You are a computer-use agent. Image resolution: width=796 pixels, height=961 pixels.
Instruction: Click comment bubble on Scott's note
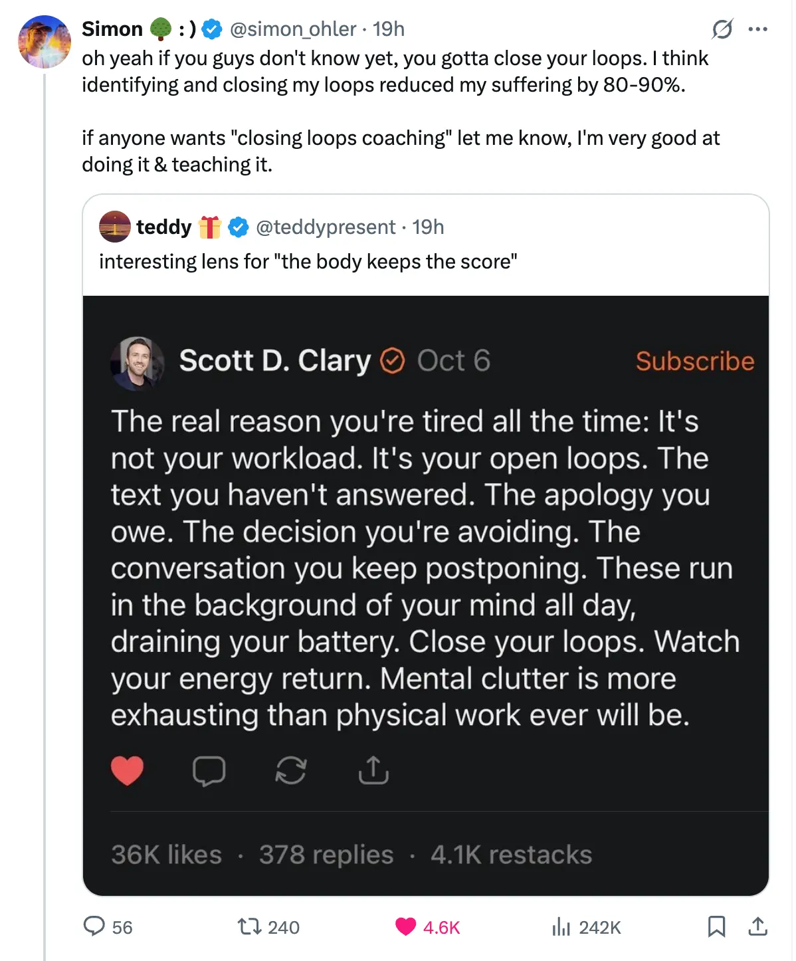tap(209, 771)
